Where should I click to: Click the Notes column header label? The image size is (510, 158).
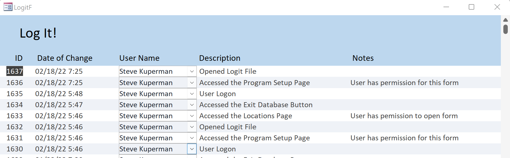click(363, 58)
